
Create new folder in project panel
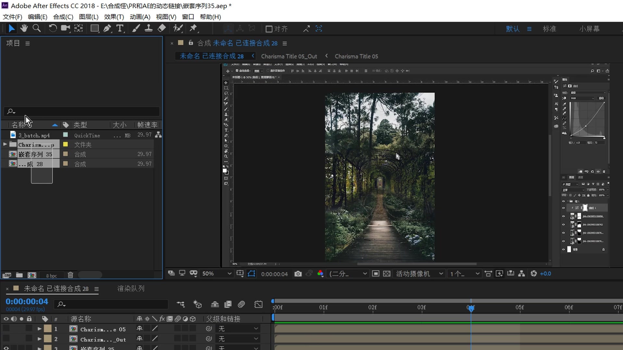tap(19, 275)
